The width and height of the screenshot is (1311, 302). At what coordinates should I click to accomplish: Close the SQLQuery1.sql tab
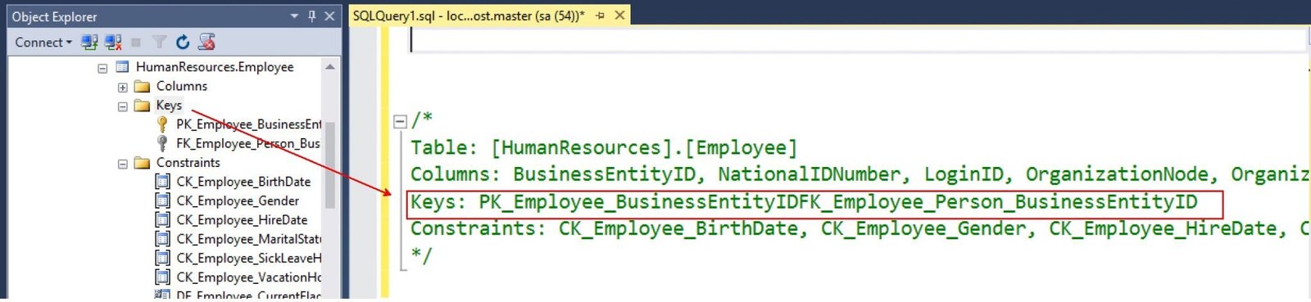point(619,16)
